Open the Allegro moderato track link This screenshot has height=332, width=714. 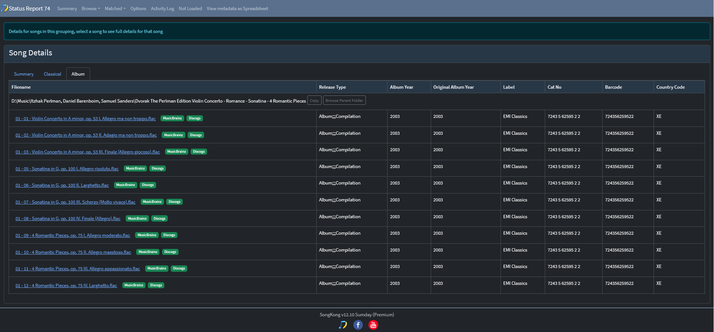pos(73,235)
